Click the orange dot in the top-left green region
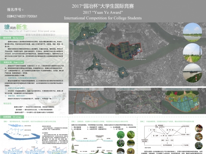Viewport: 206px width, 154px height. coord(85,35)
